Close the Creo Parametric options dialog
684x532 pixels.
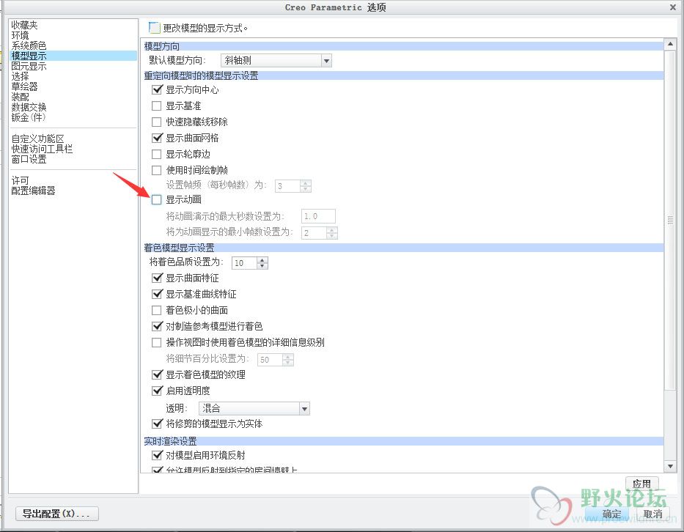coord(673,7)
